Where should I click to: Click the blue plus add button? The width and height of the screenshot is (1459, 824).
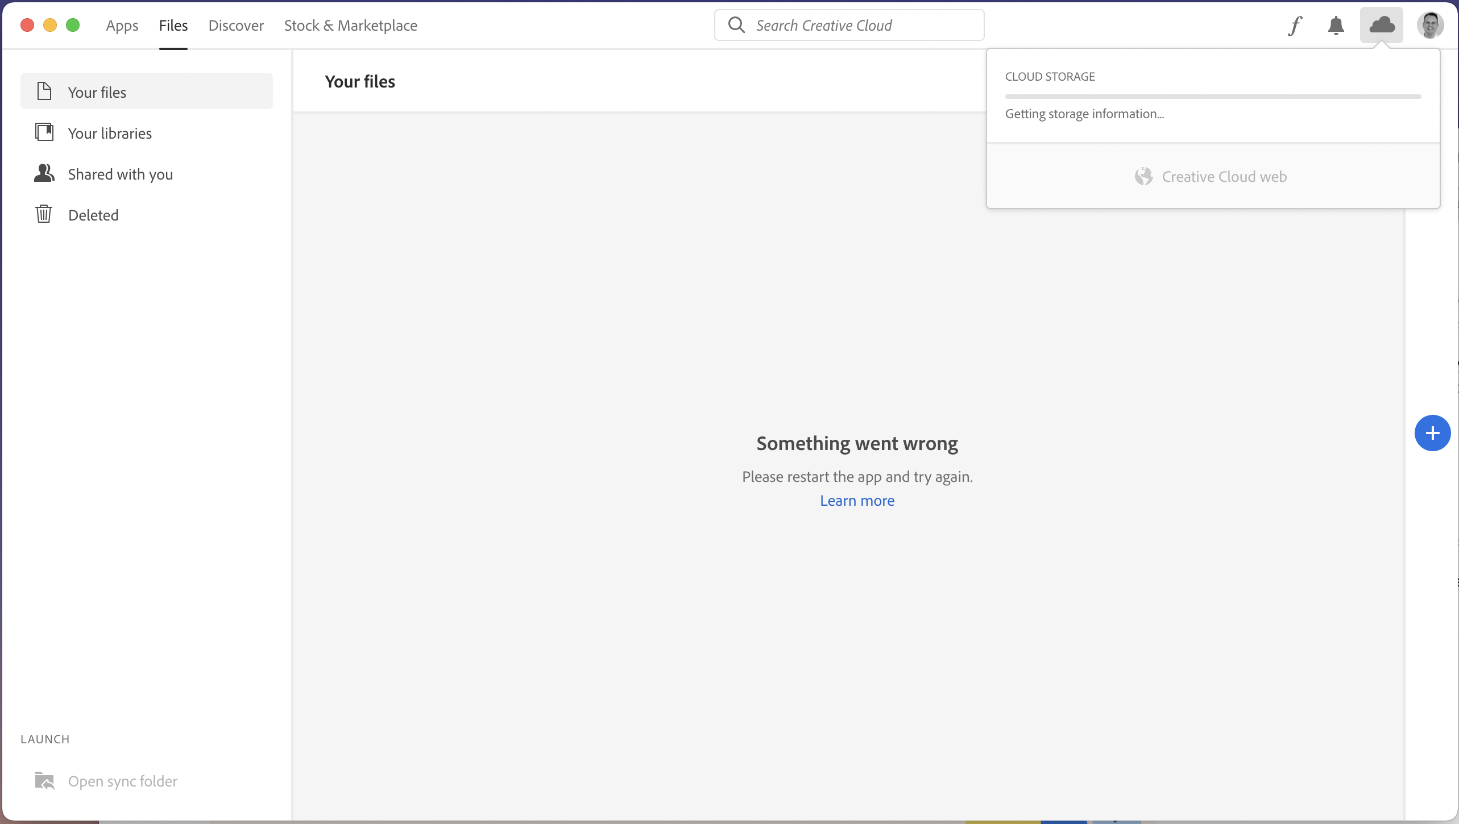click(1432, 433)
